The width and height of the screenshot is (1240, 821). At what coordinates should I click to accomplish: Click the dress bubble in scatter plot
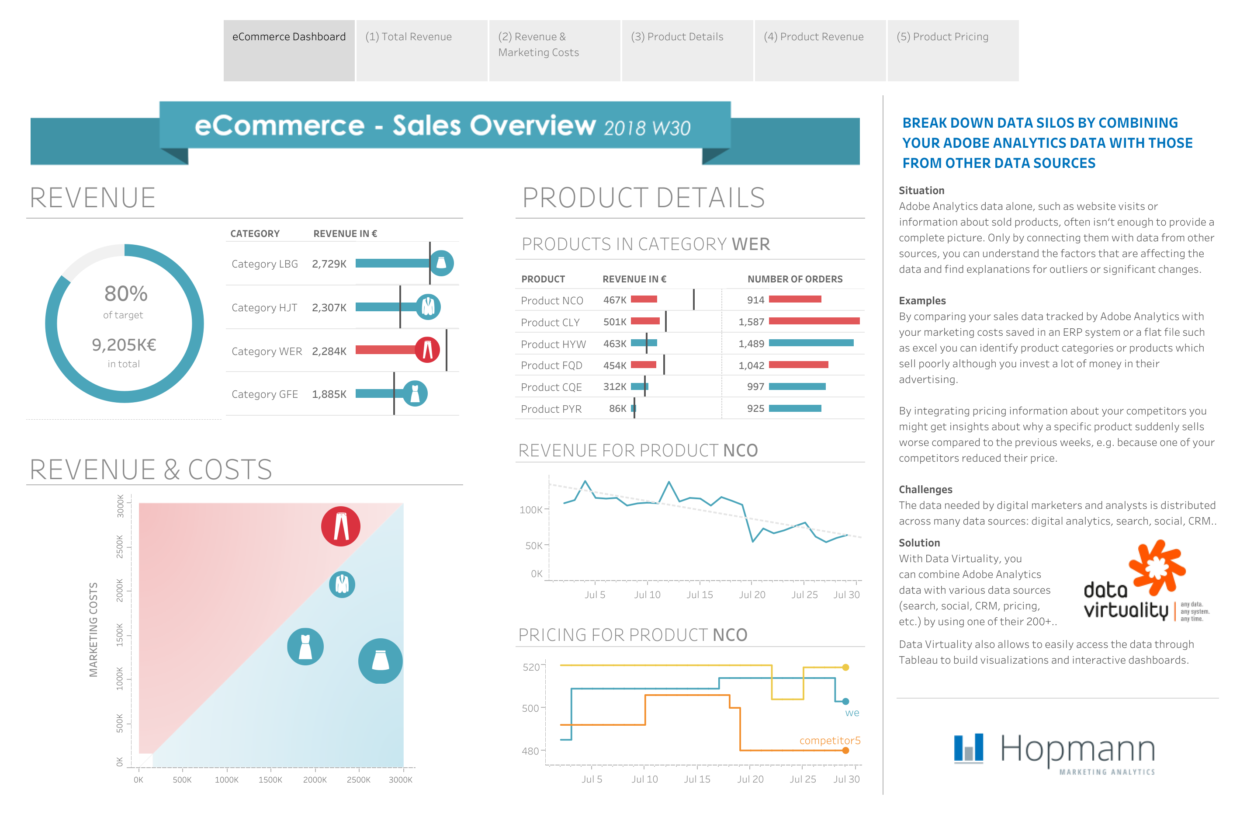tap(305, 646)
